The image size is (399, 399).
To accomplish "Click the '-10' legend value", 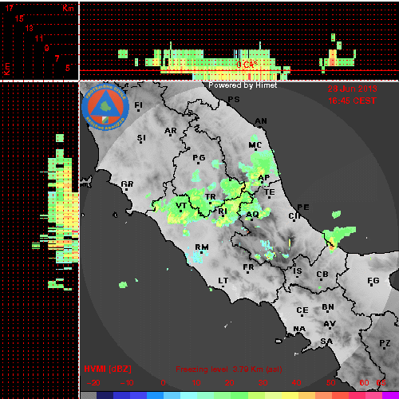I will tap(127, 383).
